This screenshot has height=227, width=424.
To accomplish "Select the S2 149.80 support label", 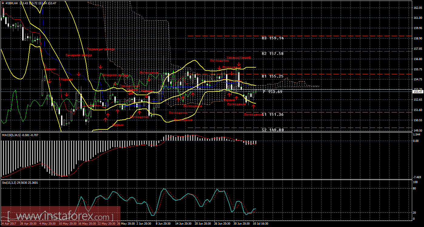I will [x=273, y=130].
